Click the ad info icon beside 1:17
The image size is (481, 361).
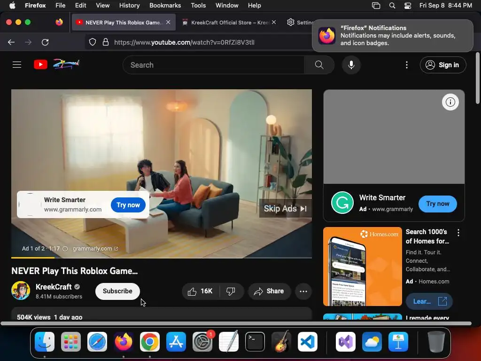(x=65, y=249)
